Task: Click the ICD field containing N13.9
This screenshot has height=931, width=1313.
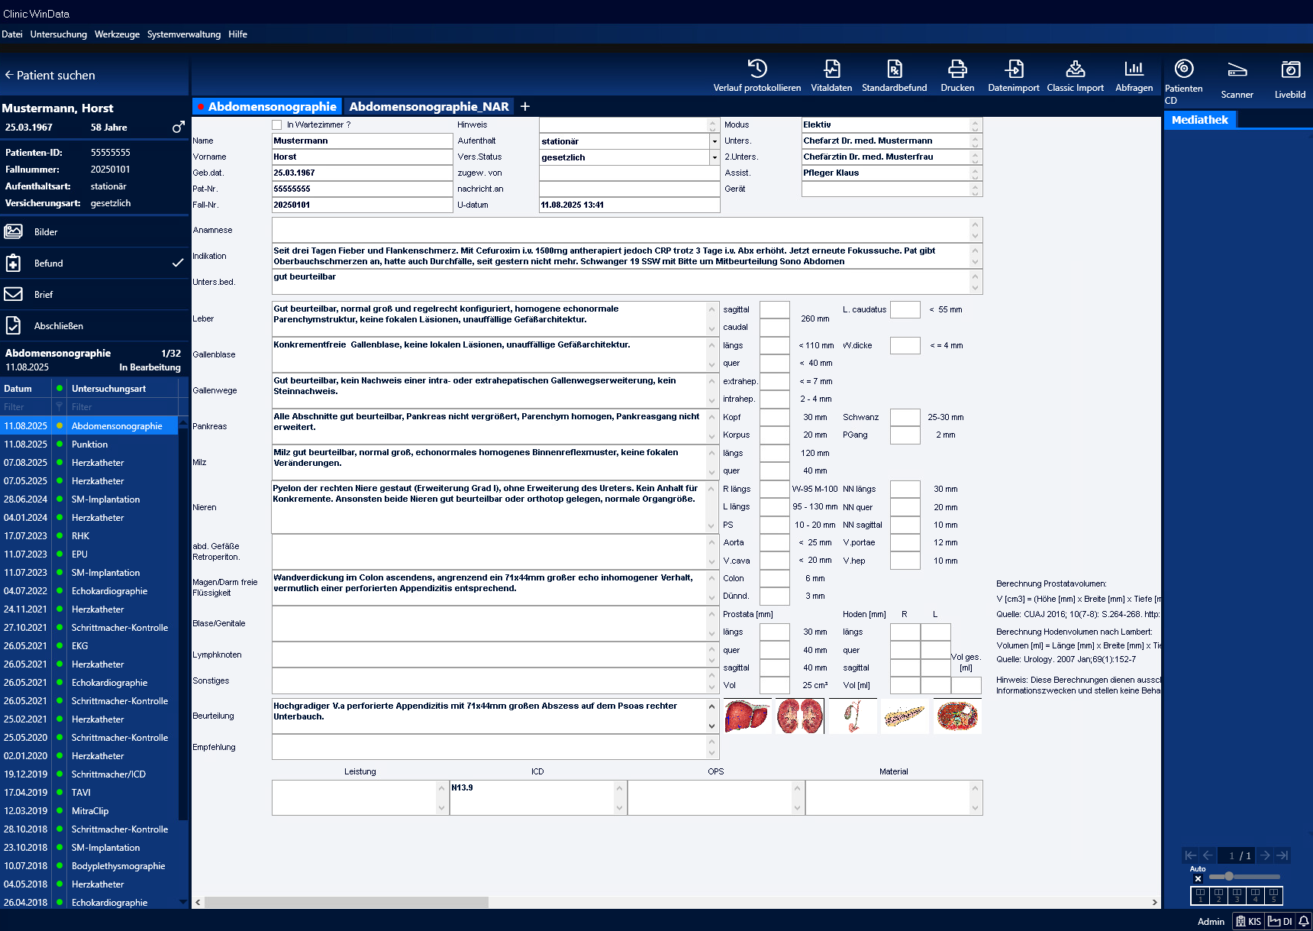Action: (x=532, y=797)
